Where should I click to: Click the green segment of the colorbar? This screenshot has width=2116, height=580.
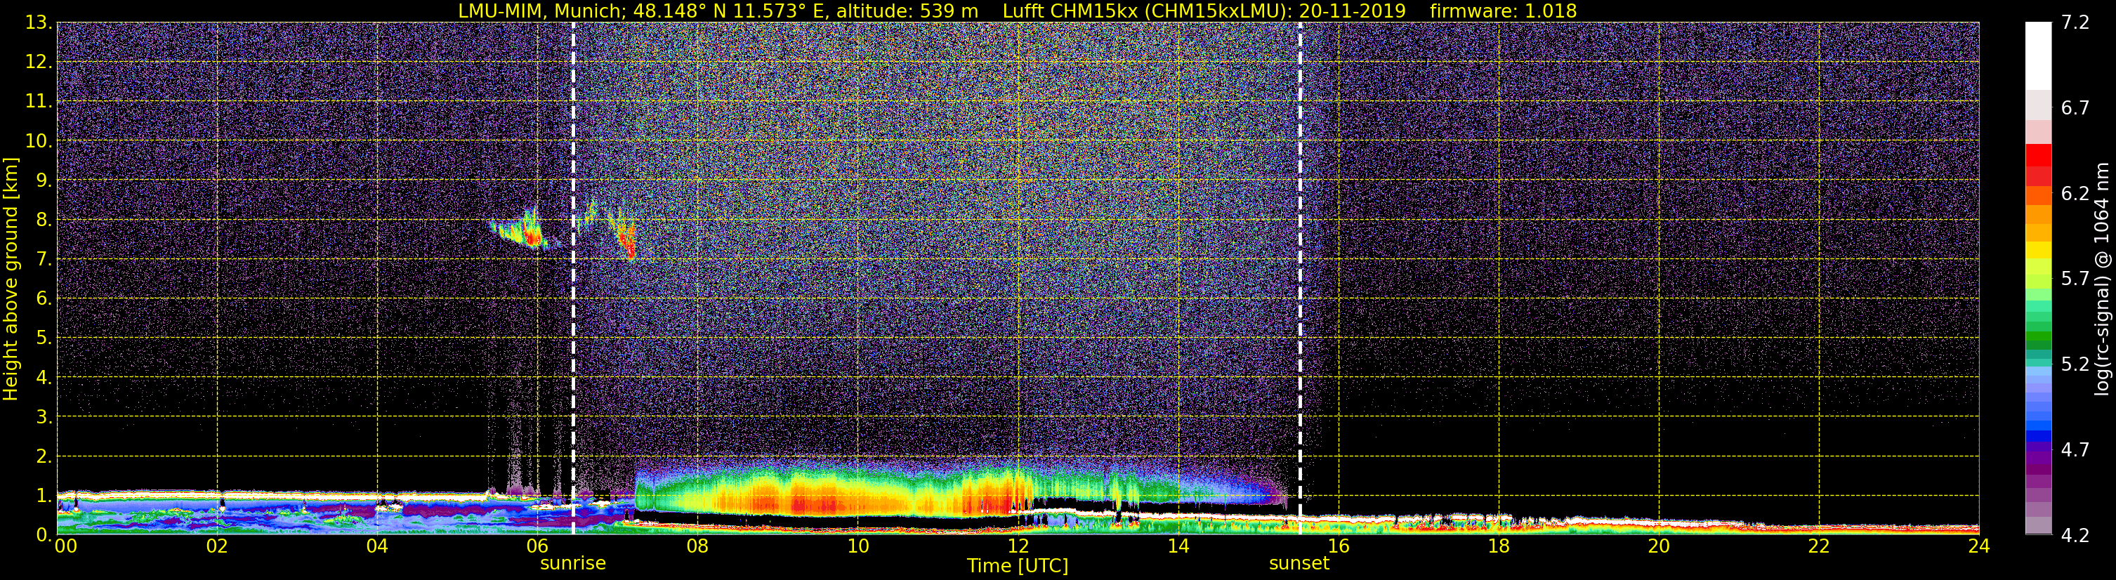2038,337
